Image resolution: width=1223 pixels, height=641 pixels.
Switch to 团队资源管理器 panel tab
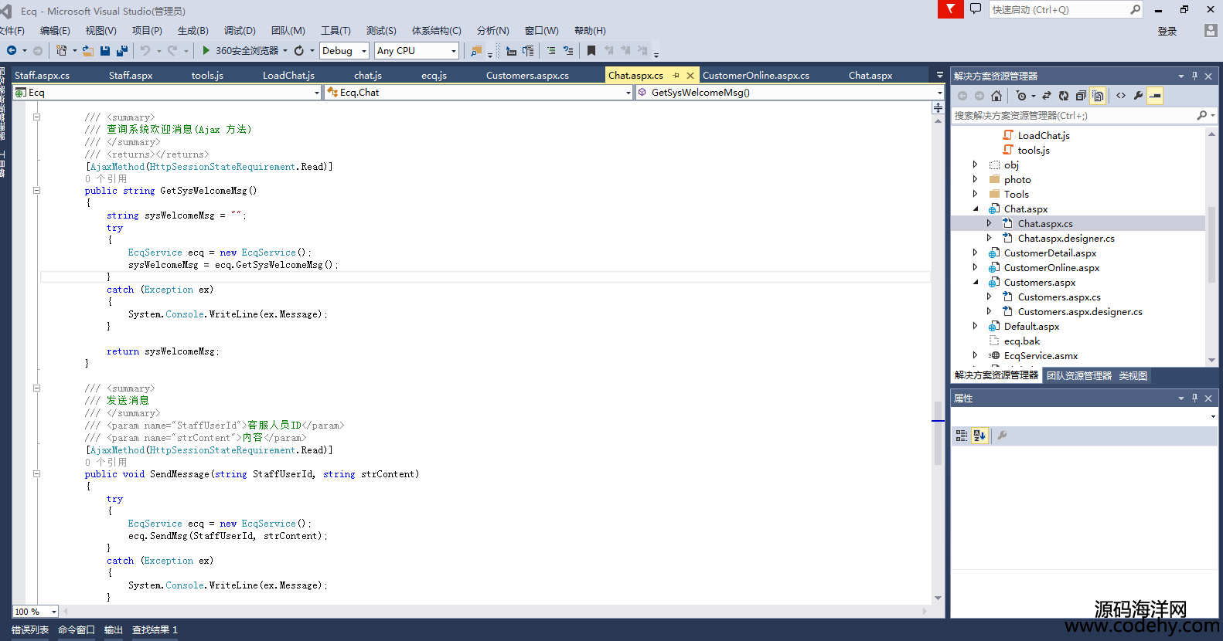click(1079, 376)
